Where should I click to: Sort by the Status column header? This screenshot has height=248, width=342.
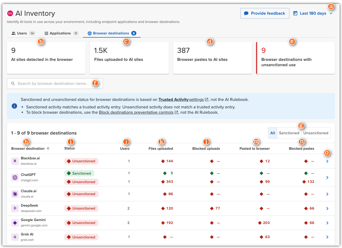tap(70, 148)
